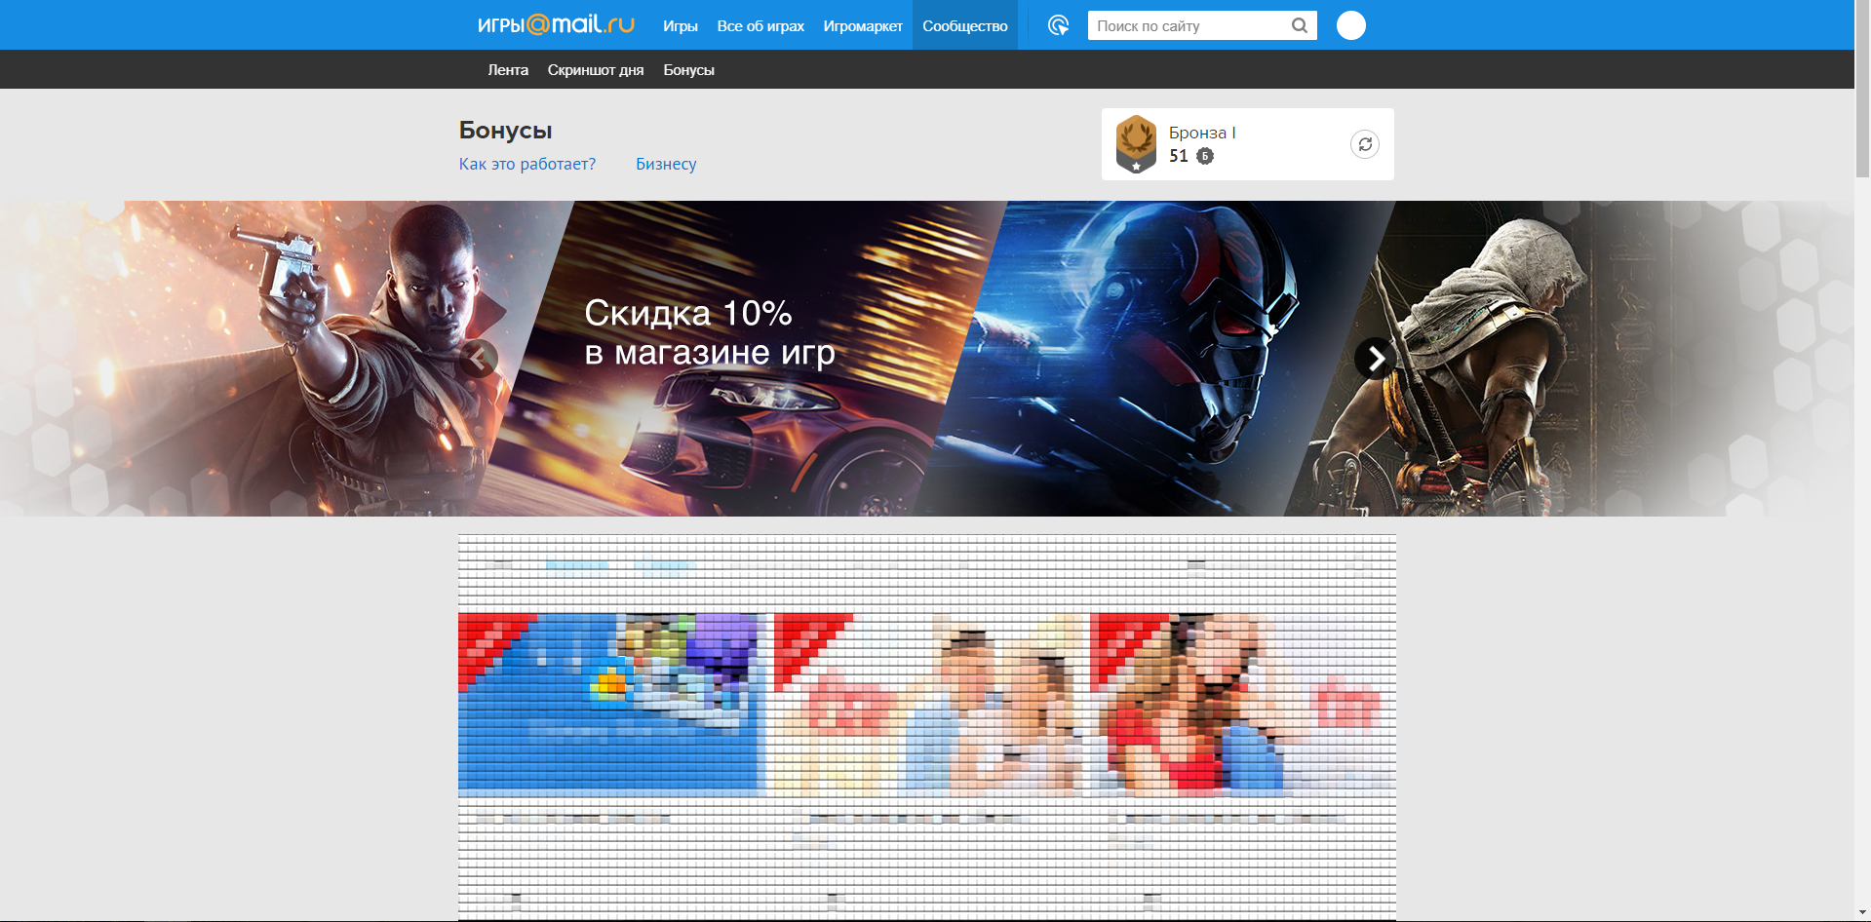Switch to the Лента tab
This screenshot has height=922, width=1871.
click(508, 70)
